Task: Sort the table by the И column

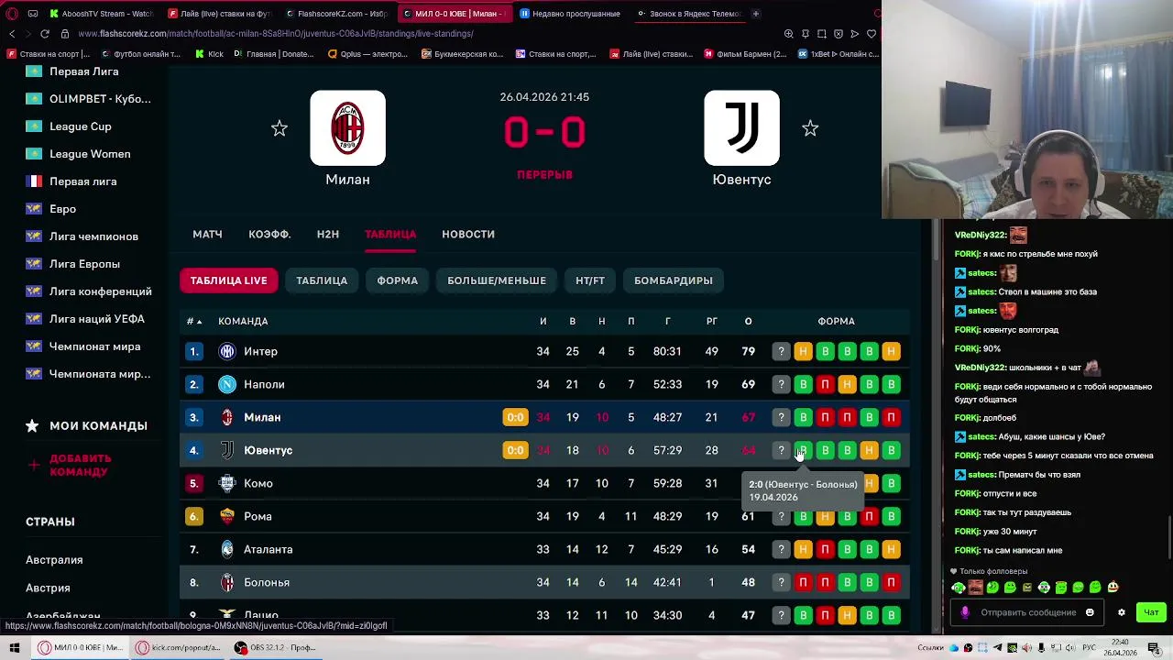Action: 543,322
